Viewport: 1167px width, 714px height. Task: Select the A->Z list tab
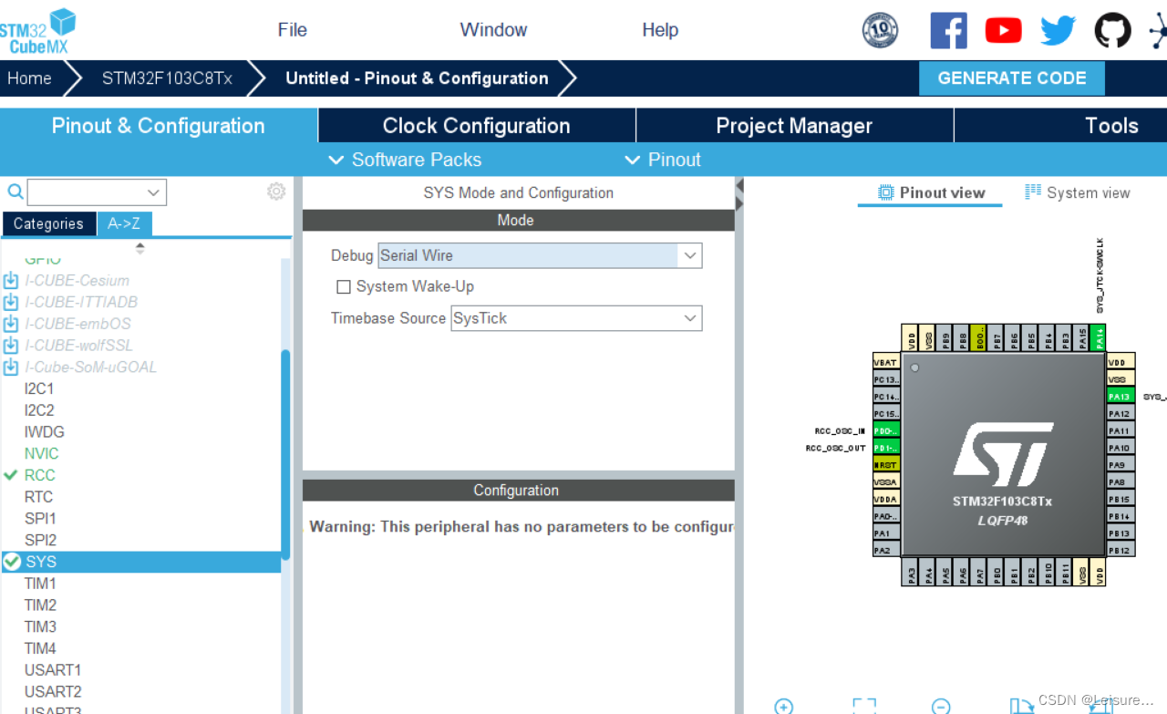124,223
